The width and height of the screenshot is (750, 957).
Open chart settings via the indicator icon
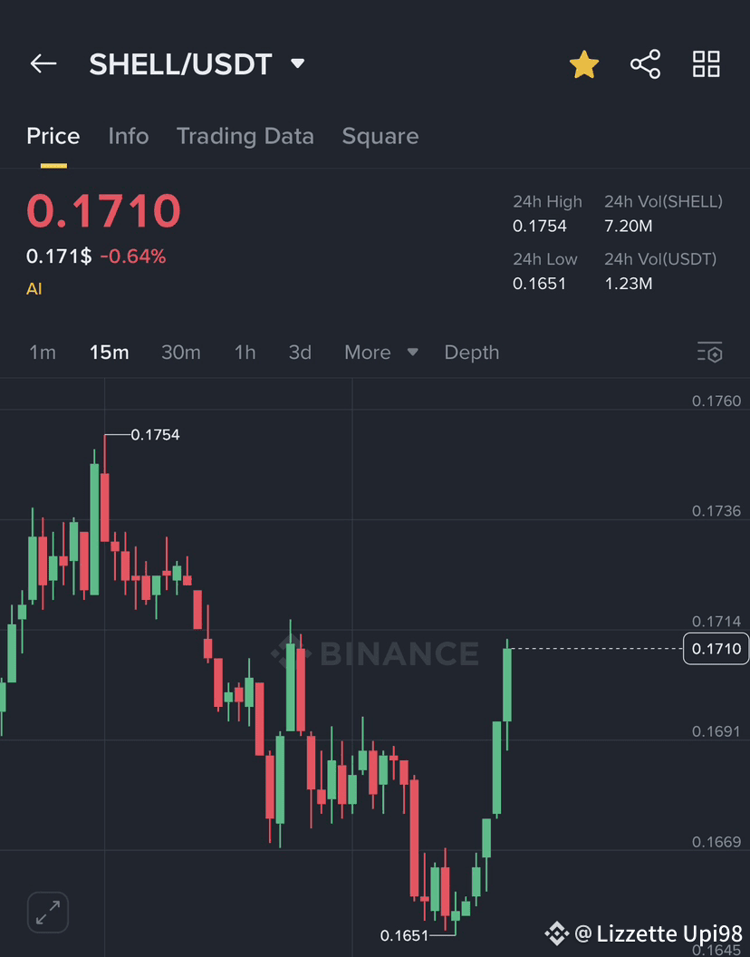click(x=710, y=353)
